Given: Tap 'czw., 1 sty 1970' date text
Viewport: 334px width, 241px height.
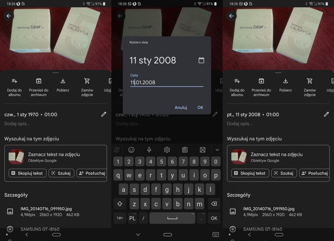Looking at the screenshot, I should 21,115.
